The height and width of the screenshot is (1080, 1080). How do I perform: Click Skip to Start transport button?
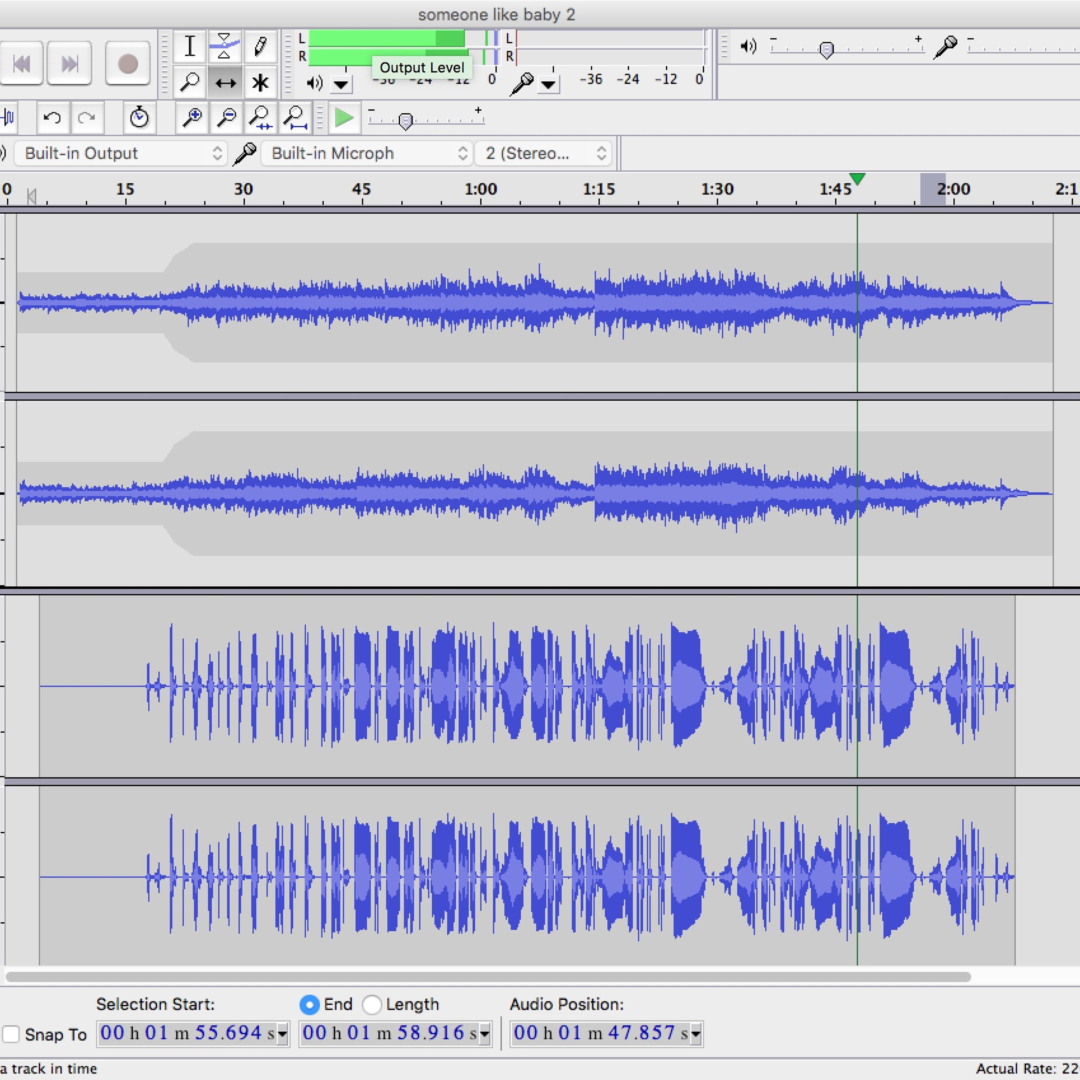coord(21,63)
